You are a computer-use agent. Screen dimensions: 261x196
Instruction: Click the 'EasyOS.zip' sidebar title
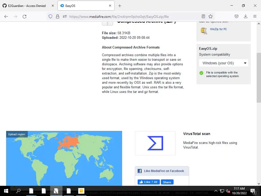click(x=208, y=49)
